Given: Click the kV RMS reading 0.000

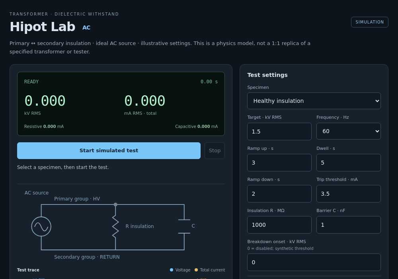Looking at the screenshot, I should point(45,100).
